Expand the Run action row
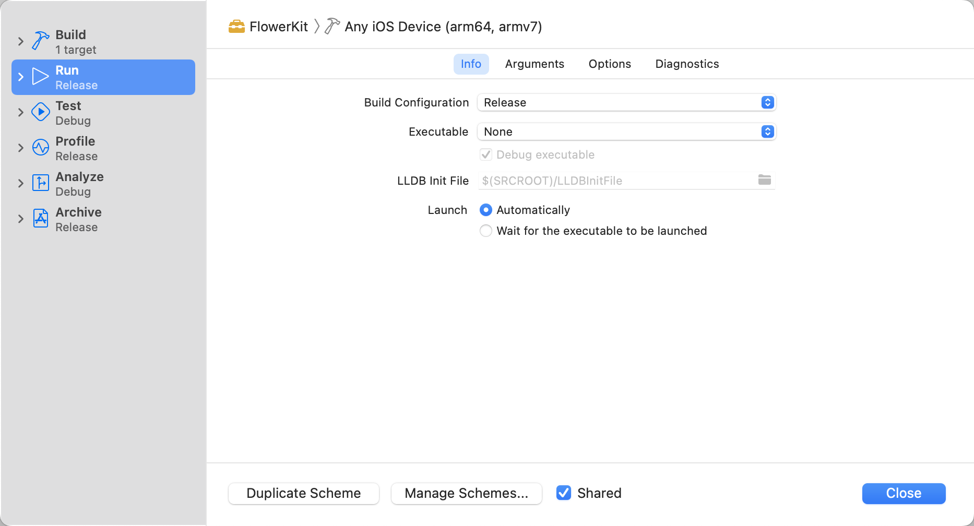974x526 pixels. click(21, 77)
